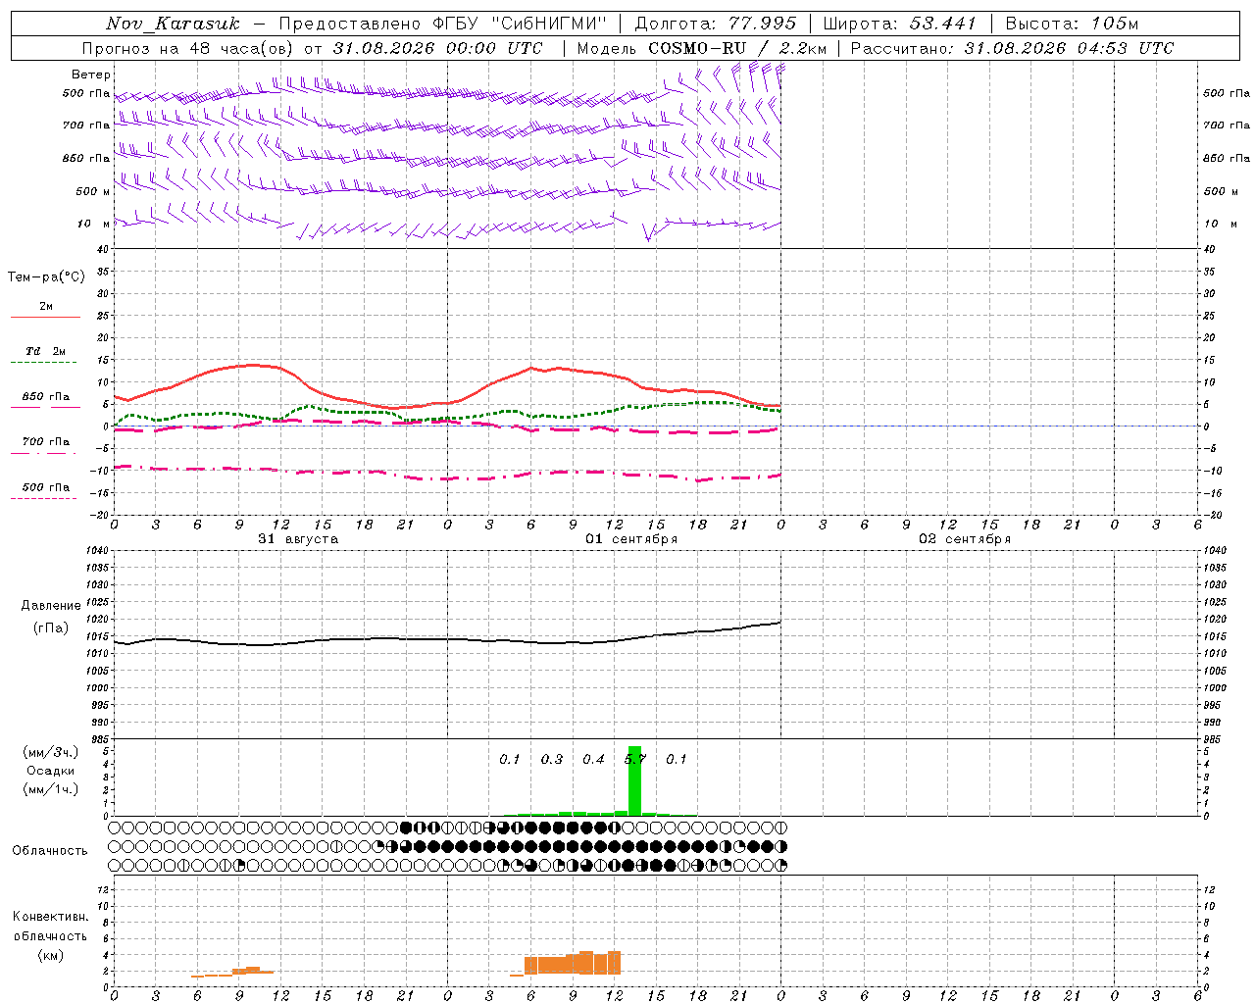Click the Долгота 77.995 longitude field
1255x1004 pixels.
pyautogui.click(x=716, y=24)
